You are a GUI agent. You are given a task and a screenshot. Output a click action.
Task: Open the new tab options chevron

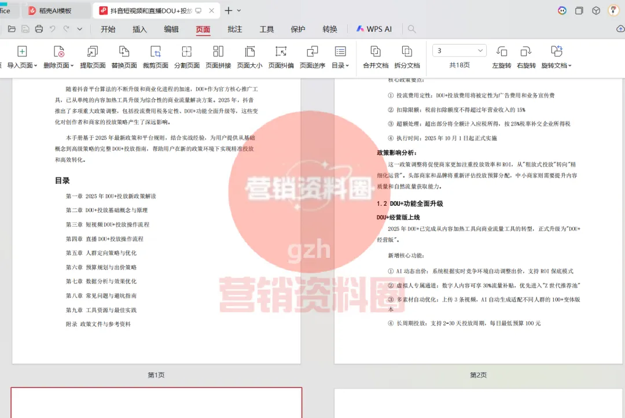(x=239, y=11)
